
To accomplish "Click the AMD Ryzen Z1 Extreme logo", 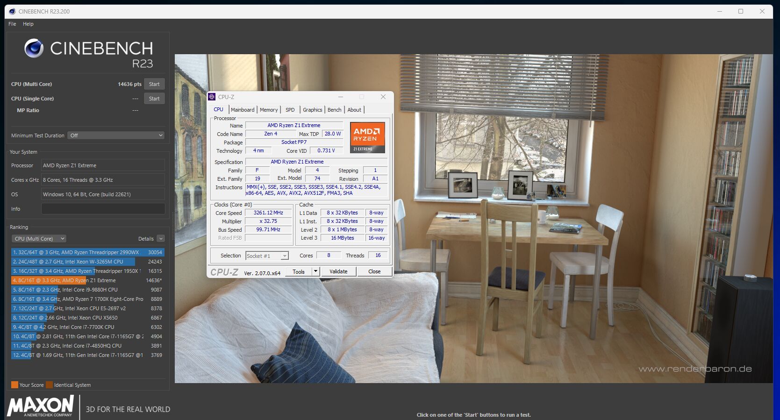I will tap(367, 137).
